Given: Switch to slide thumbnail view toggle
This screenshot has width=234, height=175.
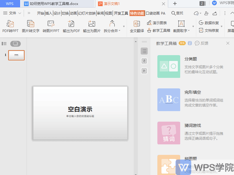Looking at the screenshot, I should (x=16, y=44).
